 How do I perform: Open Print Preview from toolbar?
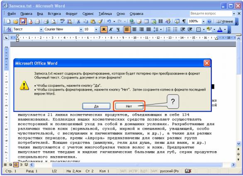point(53,21)
